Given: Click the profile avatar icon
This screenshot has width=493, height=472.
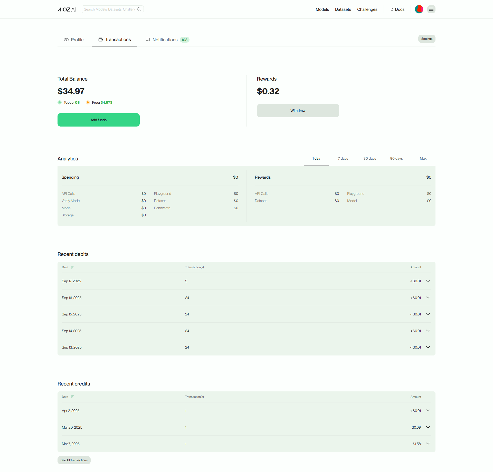Looking at the screenshot, I should pyautogui.click(x=419, y=9).
